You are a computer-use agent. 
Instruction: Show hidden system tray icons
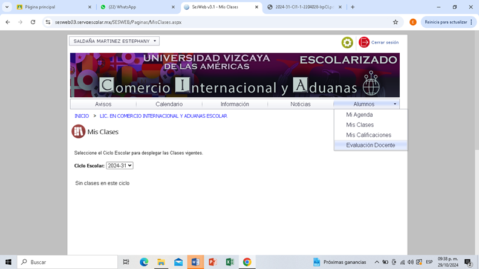point(377,262)
